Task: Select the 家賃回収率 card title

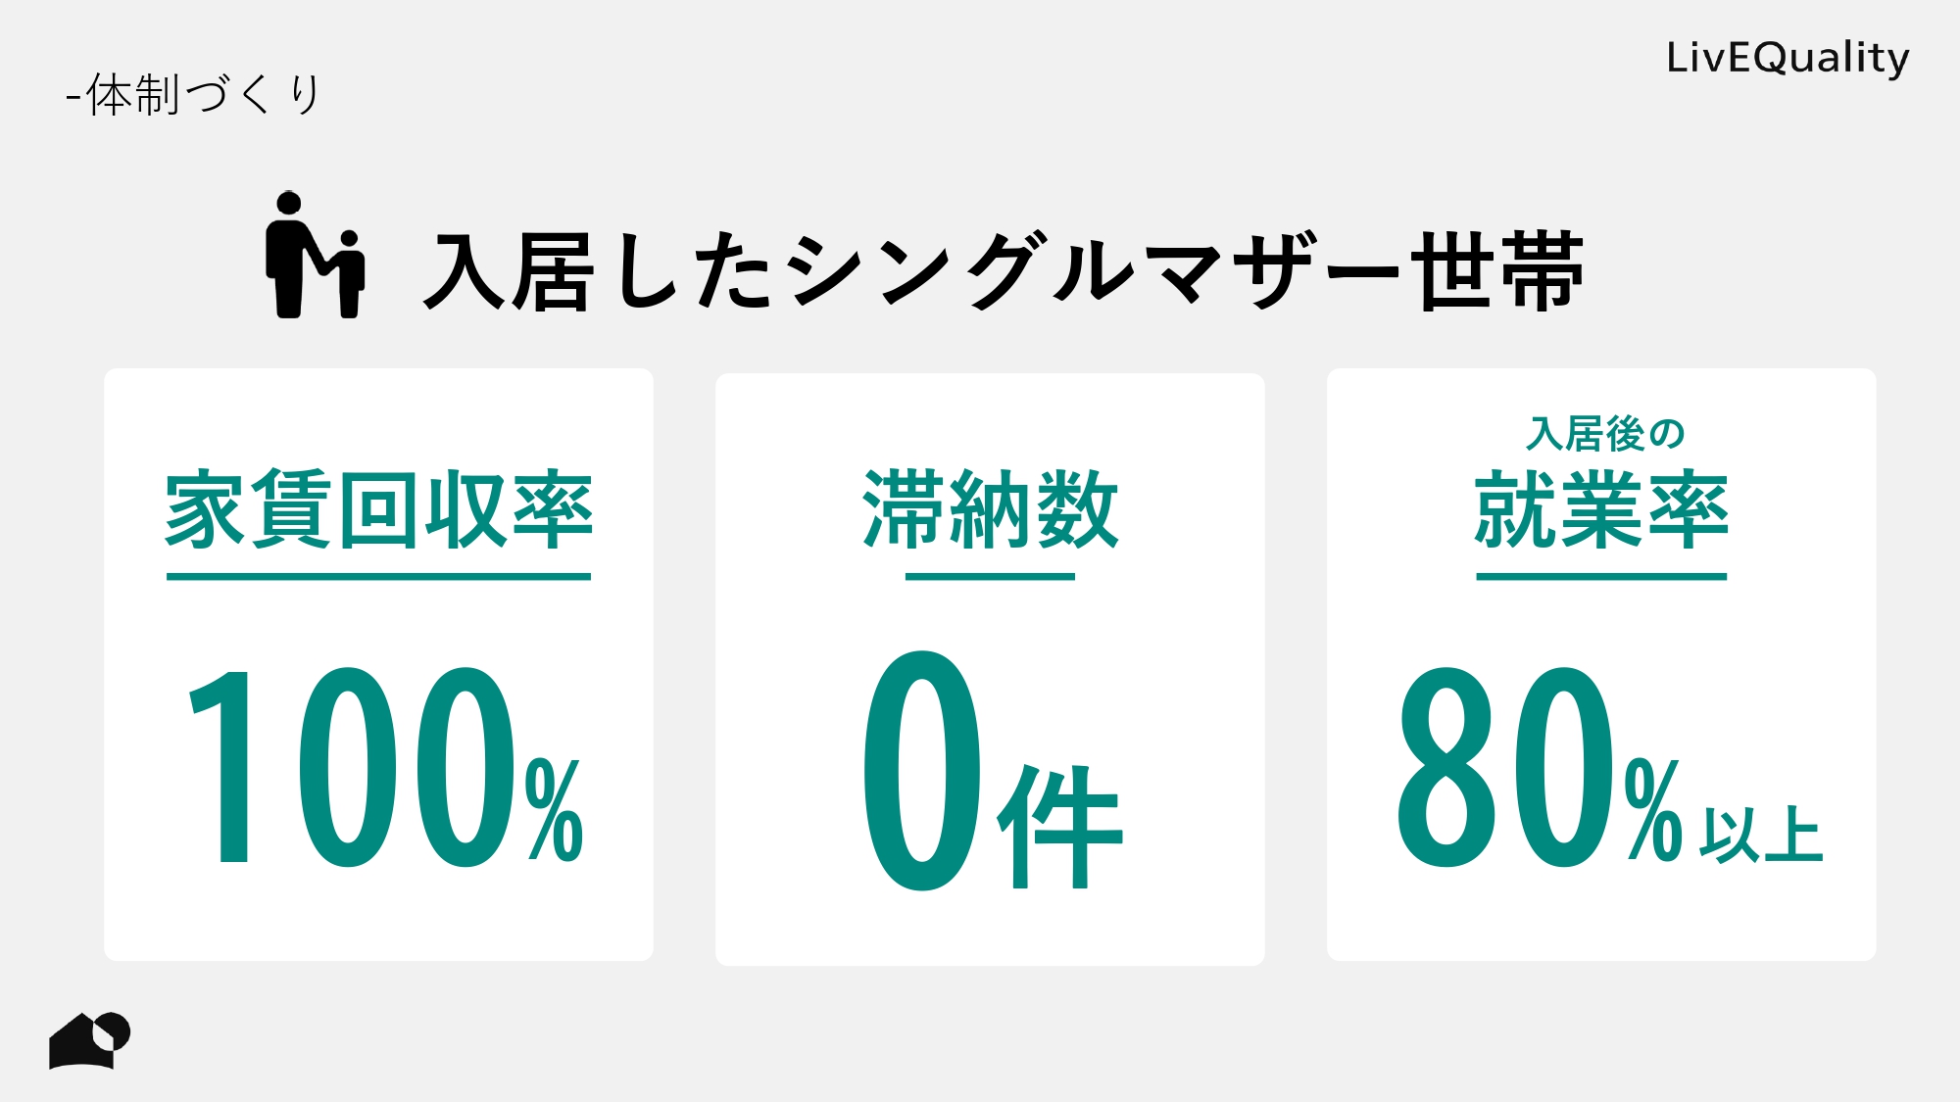Action: pos(378,509)
